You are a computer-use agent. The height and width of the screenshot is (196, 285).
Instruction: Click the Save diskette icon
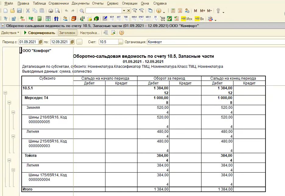[19, 11]
